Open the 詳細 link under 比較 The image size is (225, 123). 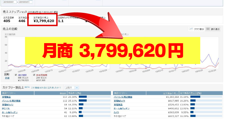click(x=7, y=78)
